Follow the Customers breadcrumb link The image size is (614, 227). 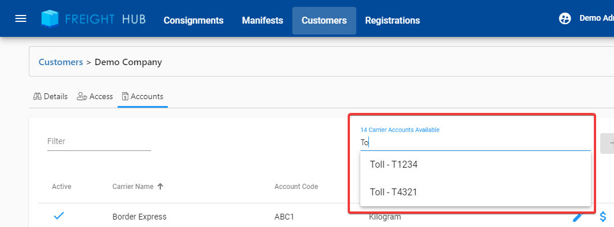(x=61, y=62)
